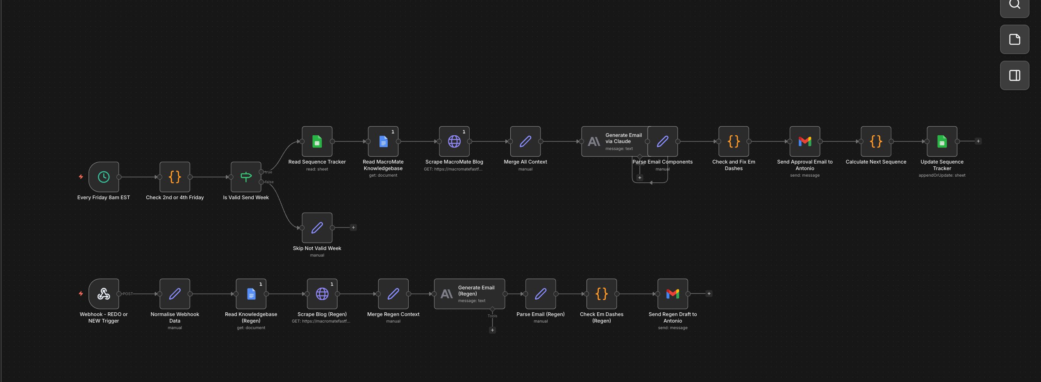Viewport: 1041px width, 382px height.
Task: Open the Check 2nd or 4th Friday code node
Action: pyautogui.click(x=175, y=177)
